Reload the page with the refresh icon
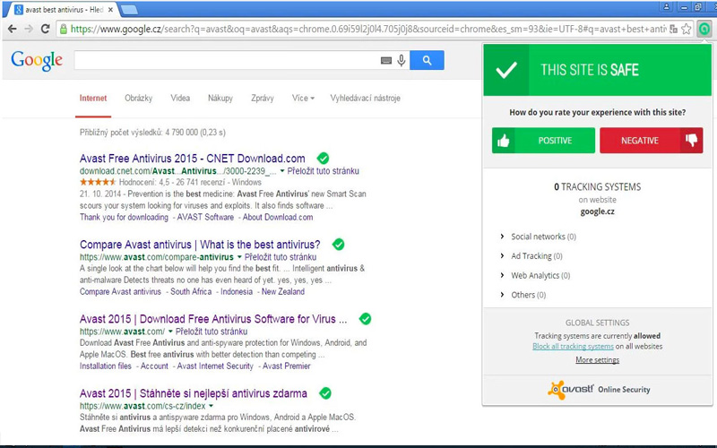Image resolution: width=717 pixels, height=448 pixels. coord(46,29)
